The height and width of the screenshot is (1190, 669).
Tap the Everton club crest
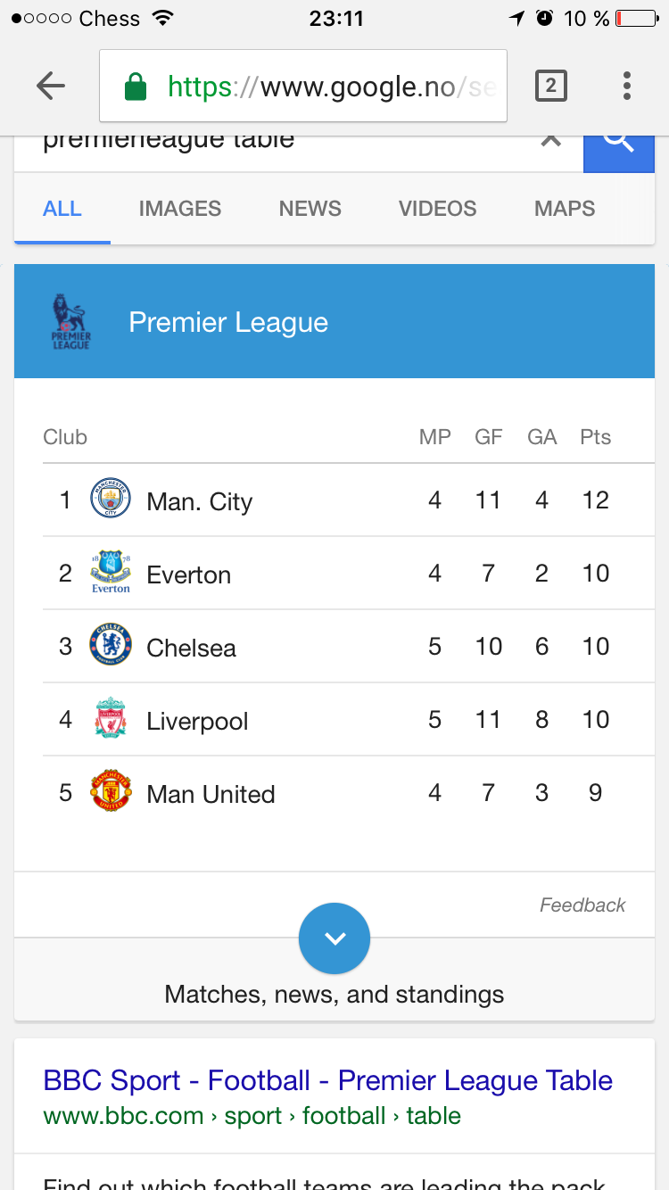(x=111, y=572)
